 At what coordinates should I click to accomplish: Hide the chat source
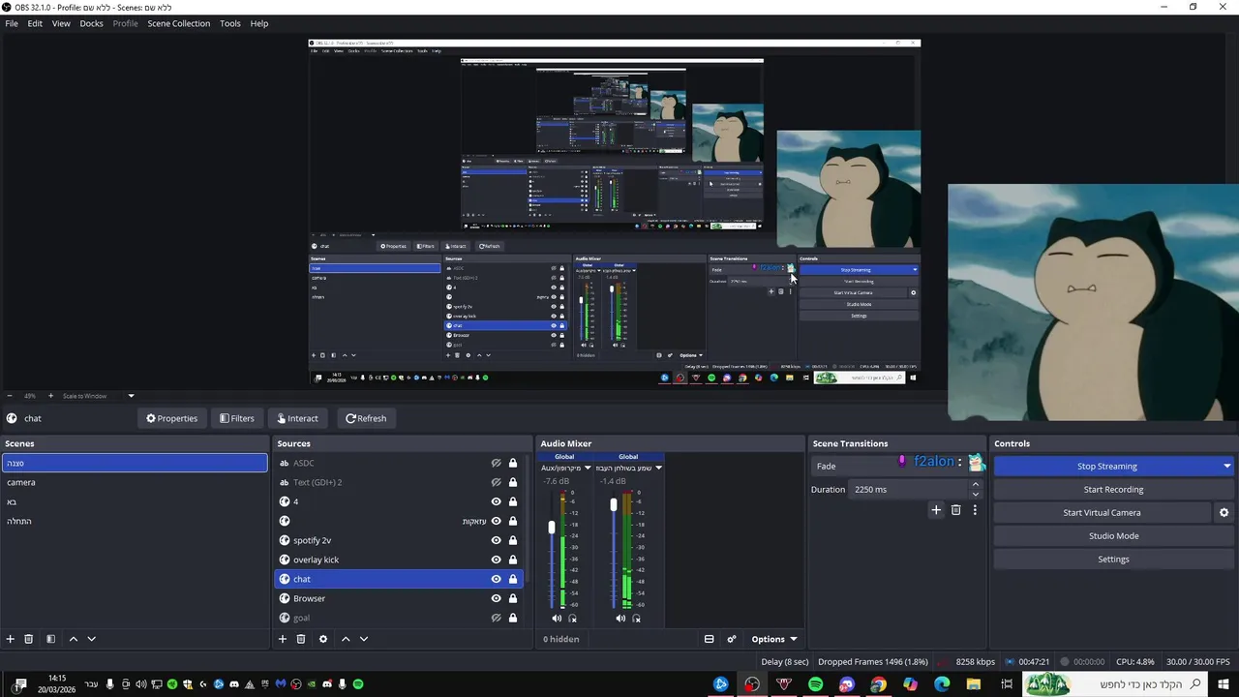(x=496, y=579)
